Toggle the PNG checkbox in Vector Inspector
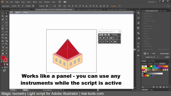Image resolution: width=171 pixels, height=96 pixels. coord(151,53)
